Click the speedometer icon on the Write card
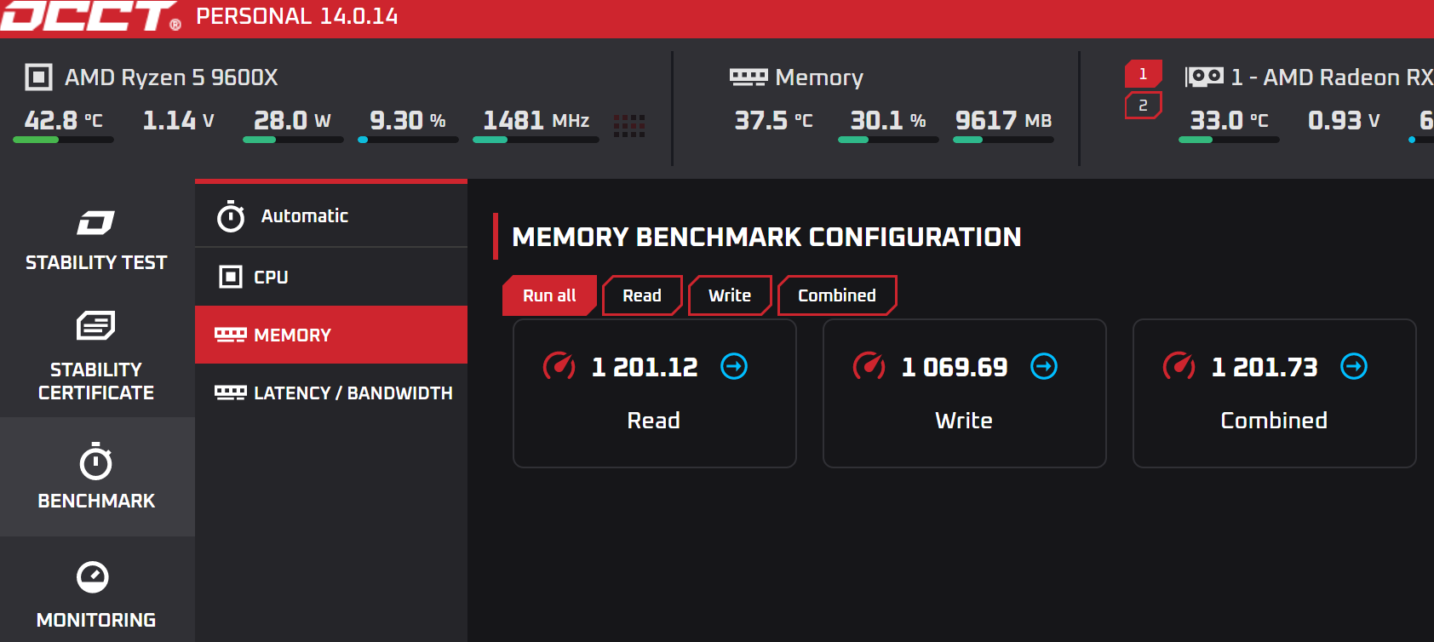 pyautogui.click(x=869, y=366)
